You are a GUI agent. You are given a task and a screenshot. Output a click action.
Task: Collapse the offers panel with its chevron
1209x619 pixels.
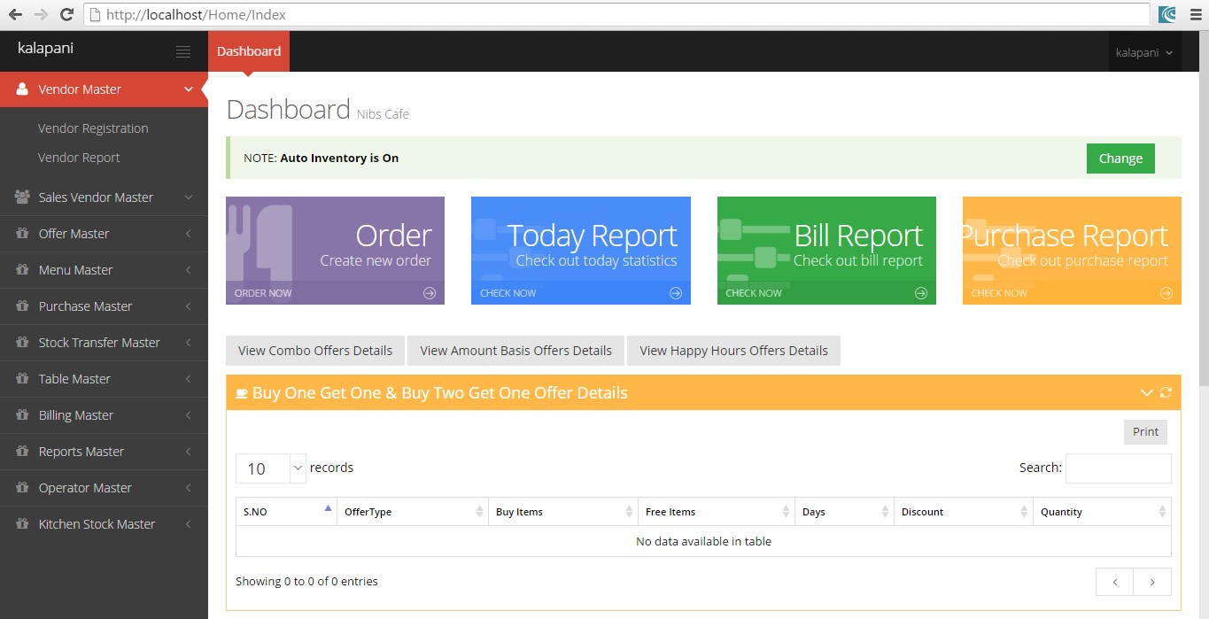point(1146,392)
